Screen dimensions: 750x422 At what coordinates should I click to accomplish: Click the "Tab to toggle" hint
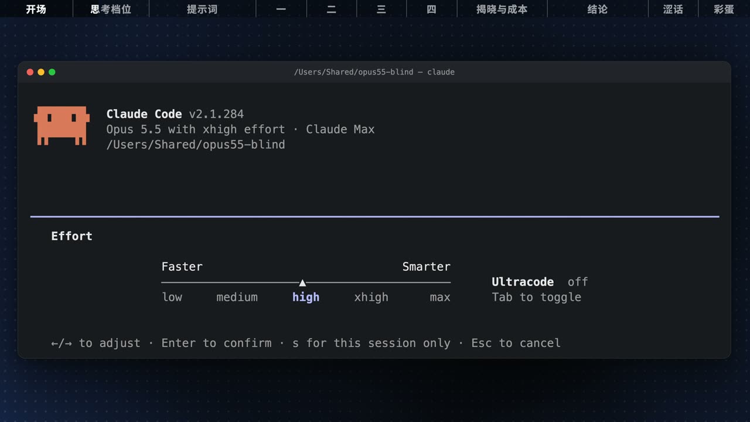click(537, 297)
